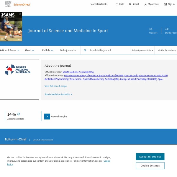
Task: Open Help via question mark icon
Action: point(117,4)
